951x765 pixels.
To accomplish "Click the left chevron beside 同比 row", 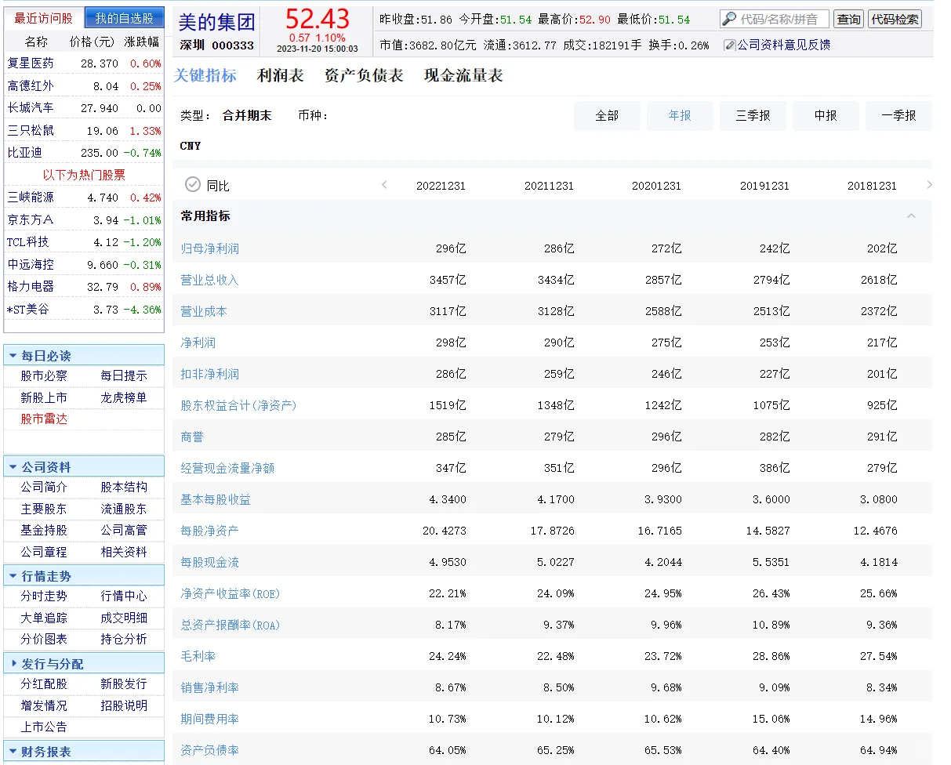I will click(x=384, y=185).
